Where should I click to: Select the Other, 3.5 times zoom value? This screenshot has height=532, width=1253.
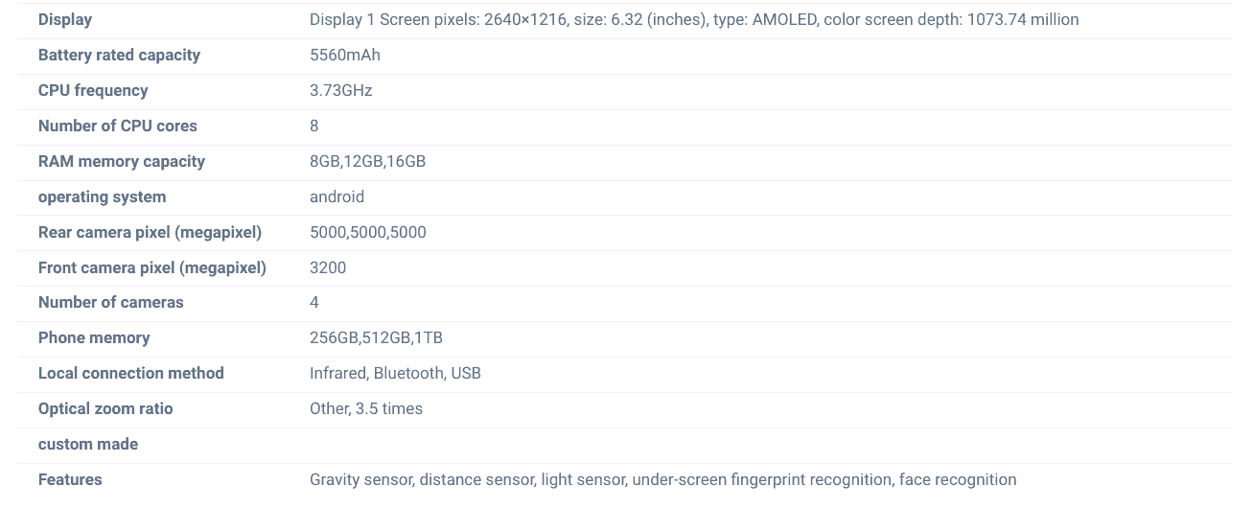click(365, 408)
